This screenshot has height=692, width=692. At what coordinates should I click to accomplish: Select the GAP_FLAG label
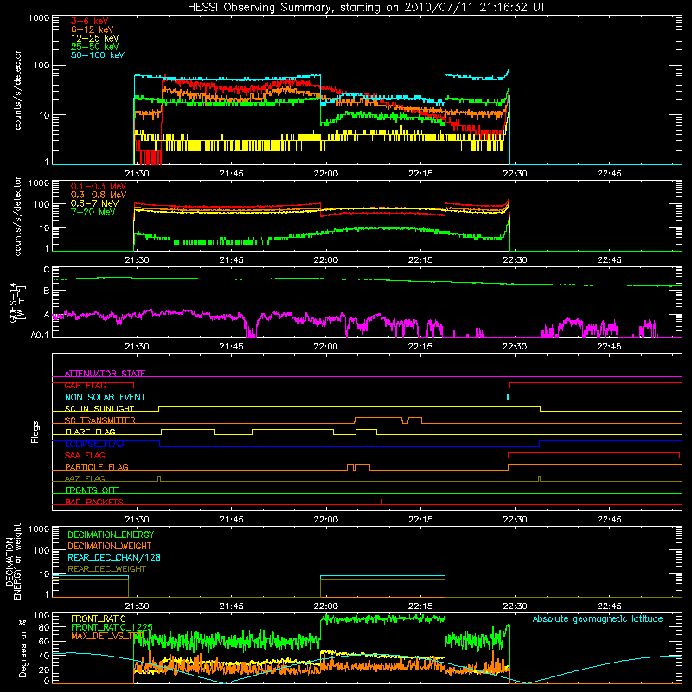(x=85, y=385)
